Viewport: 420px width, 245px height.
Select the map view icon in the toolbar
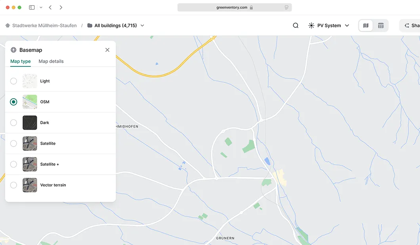(365, 25)
